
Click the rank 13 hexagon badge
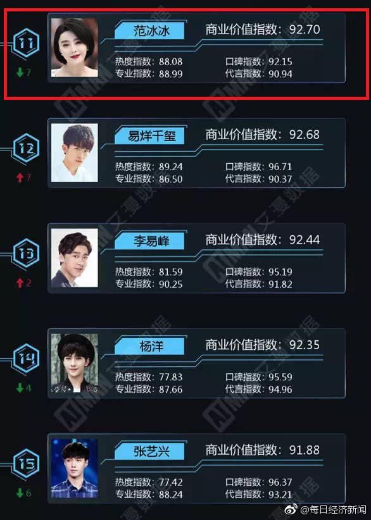click(x=26, y=254)
